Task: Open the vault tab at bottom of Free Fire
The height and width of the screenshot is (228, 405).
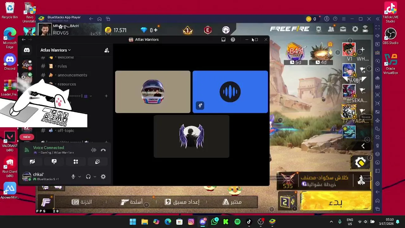Action: 82,202
